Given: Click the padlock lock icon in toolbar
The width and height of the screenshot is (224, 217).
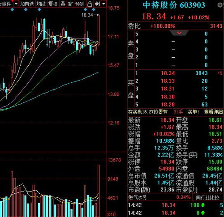Looking at the screenshot, I should pyautogui.click(x=90, y=4).
